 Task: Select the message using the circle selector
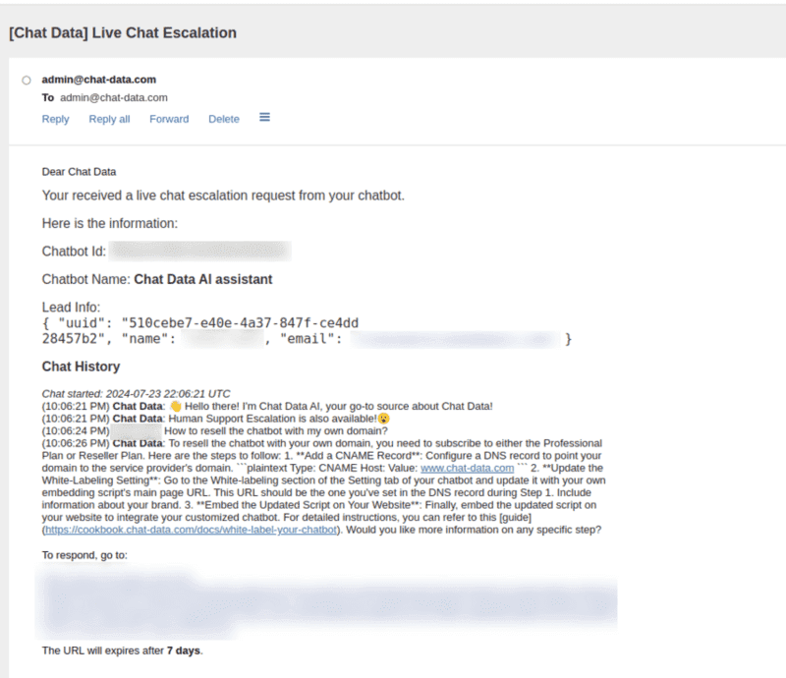[x=26, y=80]
